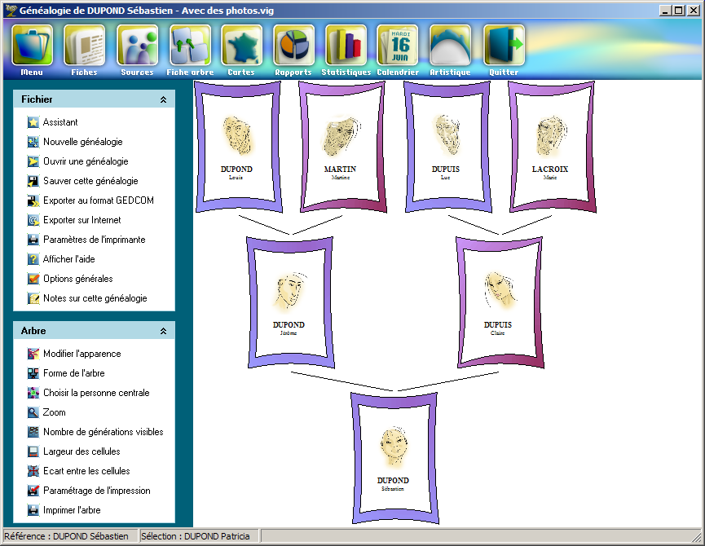Click the Afficher l'aide question mark icon
705x546 pixels.
coord(33,259)
